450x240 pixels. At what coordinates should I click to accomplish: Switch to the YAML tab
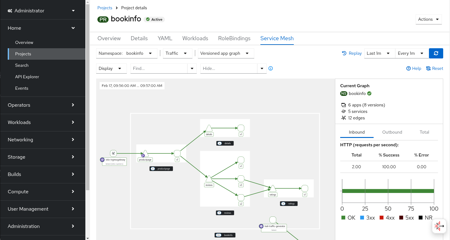(165, 38)
